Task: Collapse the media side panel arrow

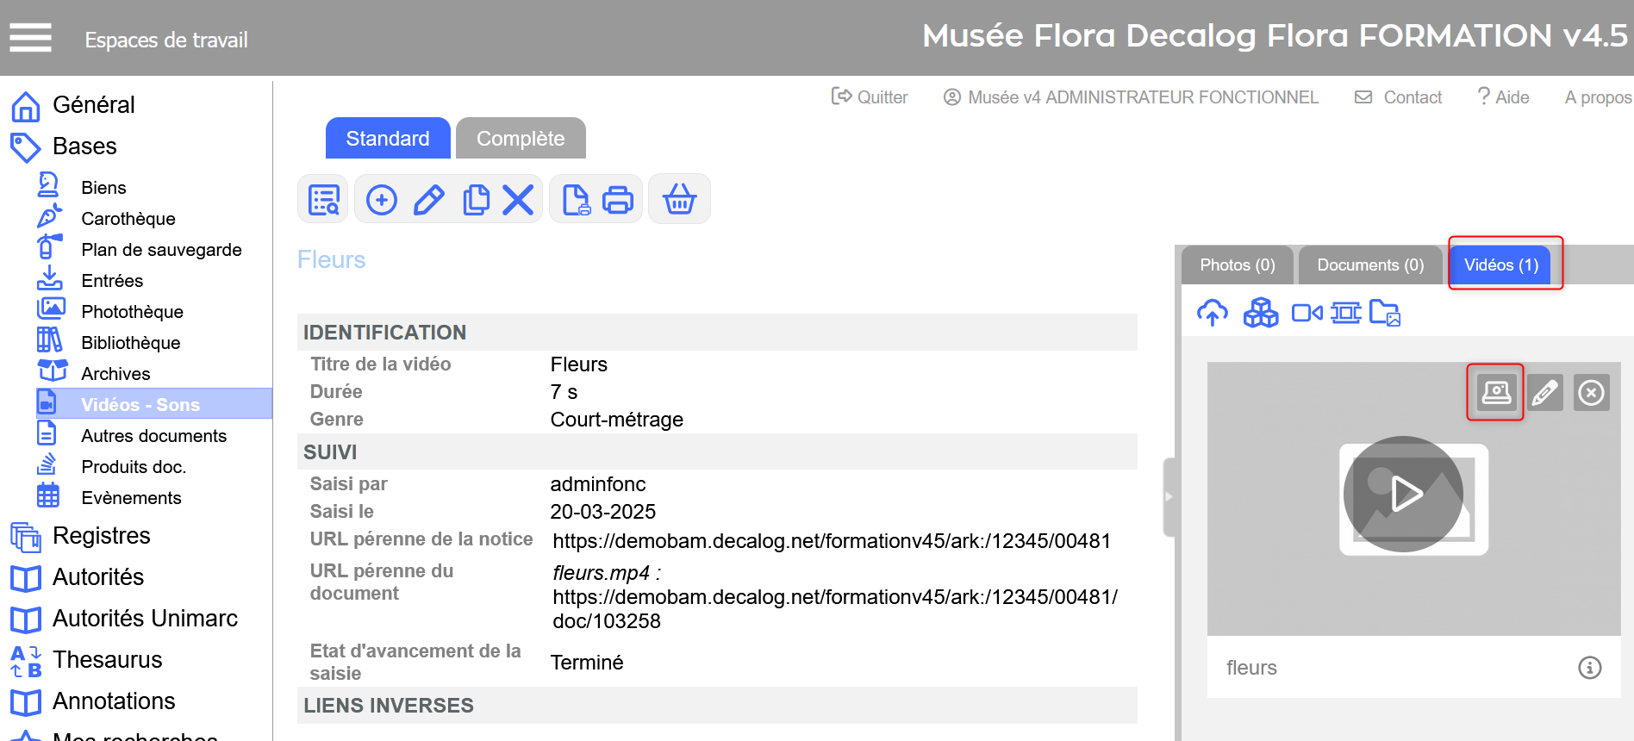Action: pyautogui.click(x=1168, y=497)
